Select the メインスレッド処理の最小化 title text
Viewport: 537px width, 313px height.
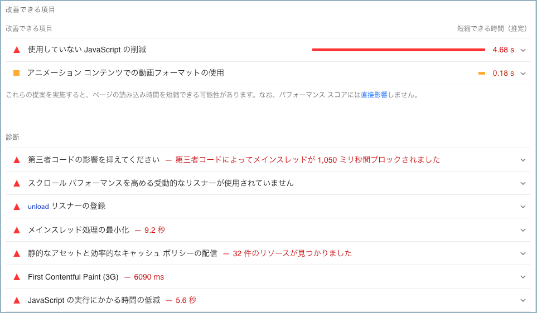78,230
